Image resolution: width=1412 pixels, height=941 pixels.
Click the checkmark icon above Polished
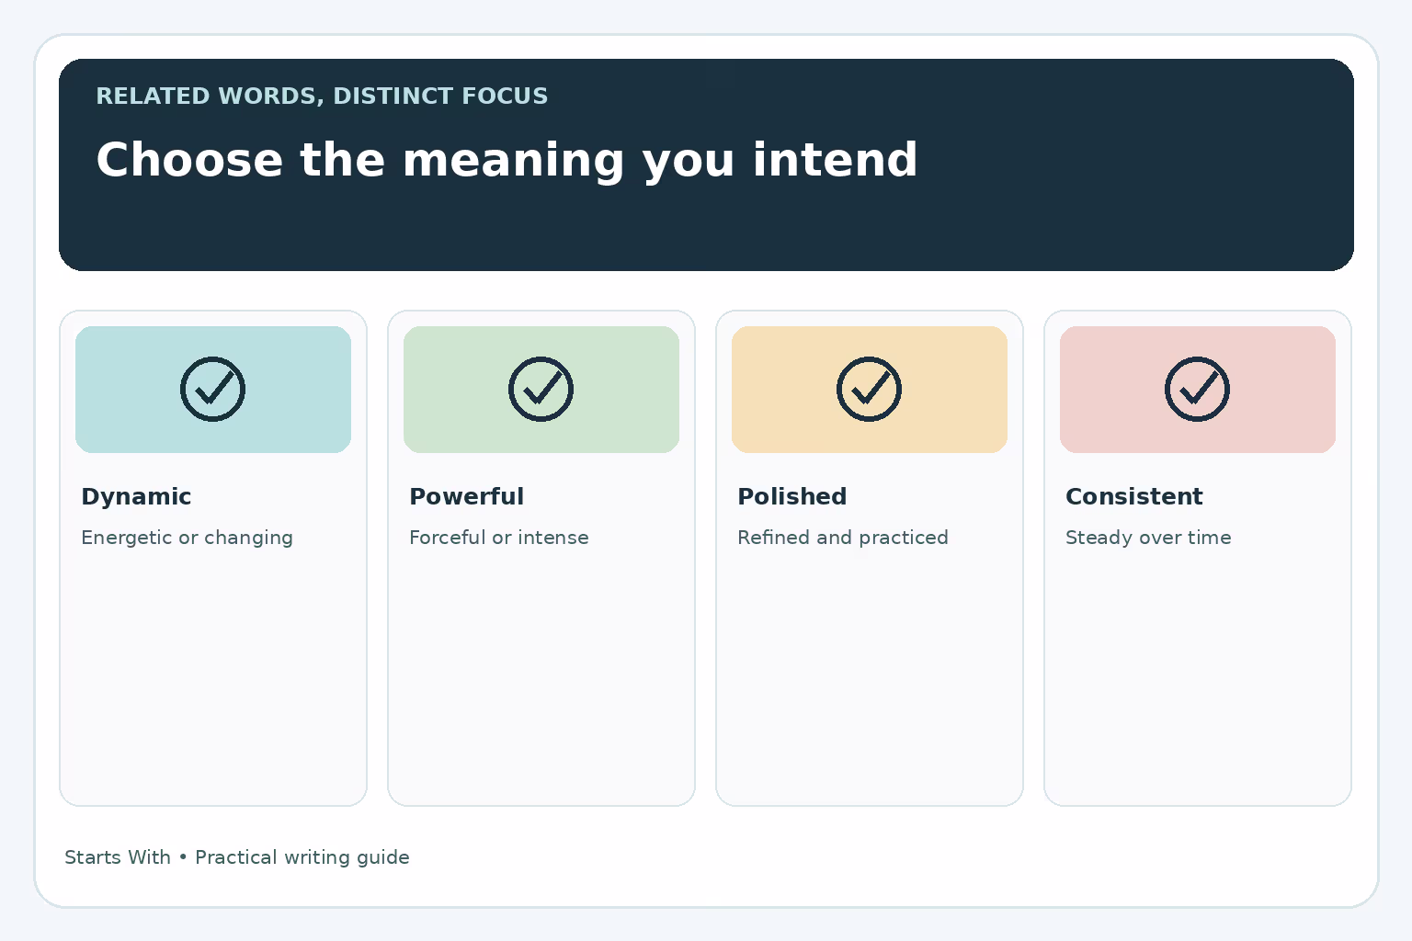point(869,389)
